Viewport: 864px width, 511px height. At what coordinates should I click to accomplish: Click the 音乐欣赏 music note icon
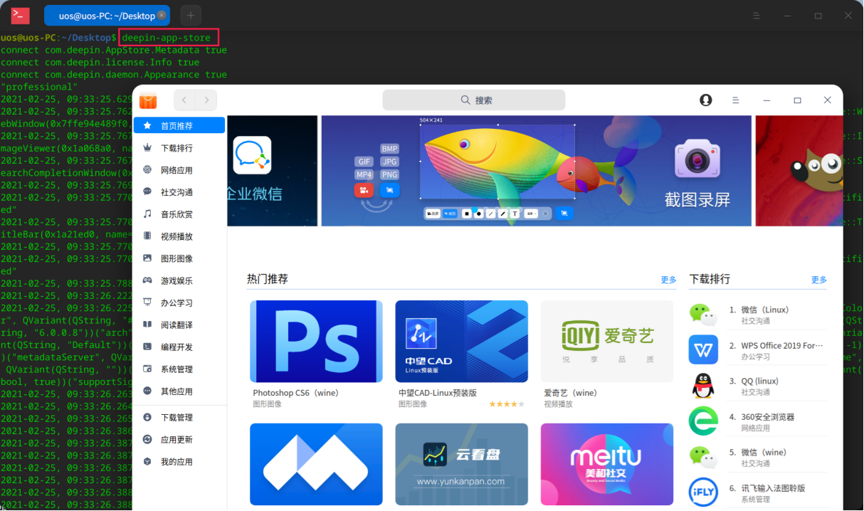pyautogui.click(x=147, y=214)
